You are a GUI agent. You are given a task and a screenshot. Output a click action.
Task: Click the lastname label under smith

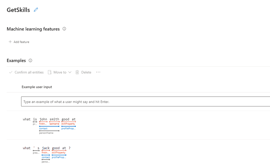click(x=54, y=124)
